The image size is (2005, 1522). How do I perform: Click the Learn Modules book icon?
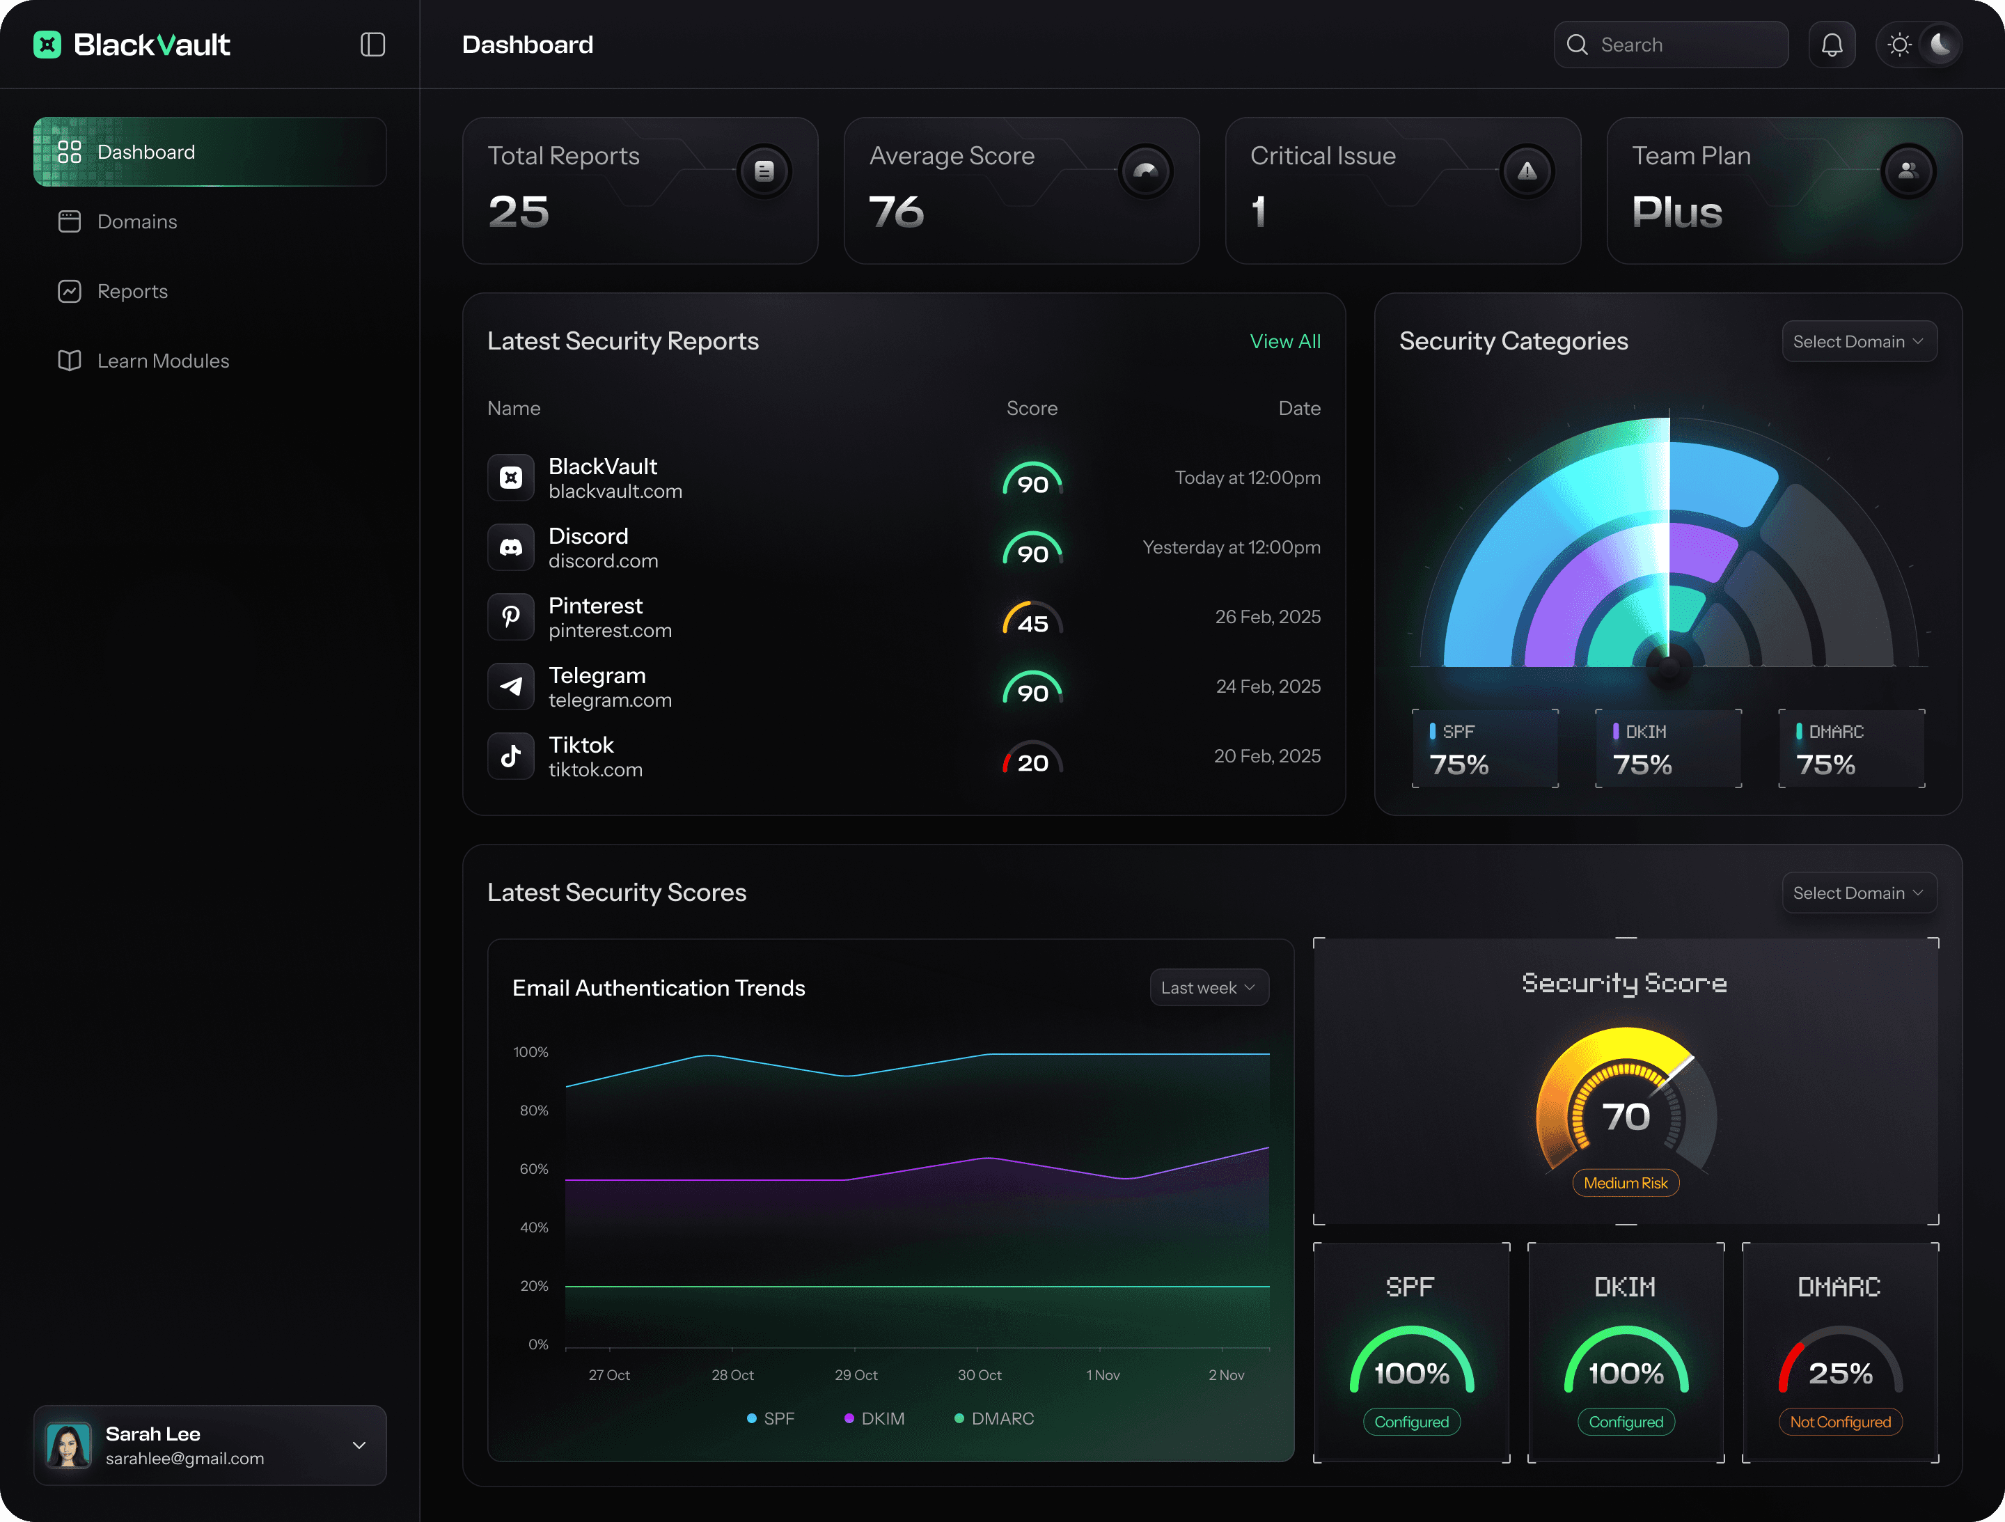(70, 361)
